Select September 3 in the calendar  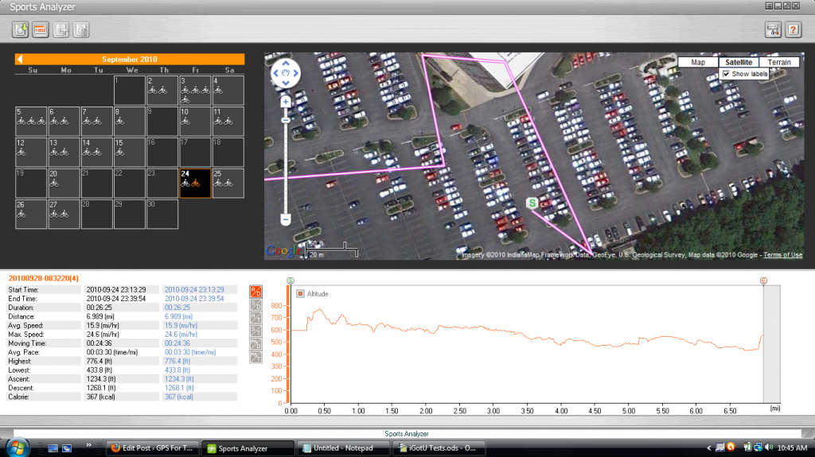click(x=196, y=91)
